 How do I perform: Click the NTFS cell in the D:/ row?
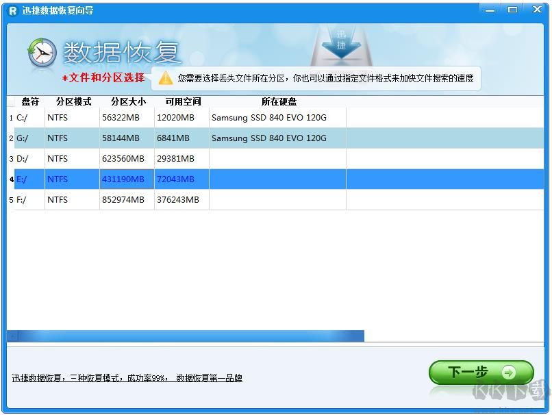pos(72,159)
